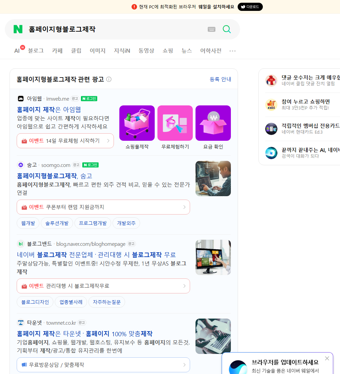Open 네이버 클립 댓글 잔치 열림 text
Image resolution: width=340 pixels, height=374 pixels.
tap(308, 84)
